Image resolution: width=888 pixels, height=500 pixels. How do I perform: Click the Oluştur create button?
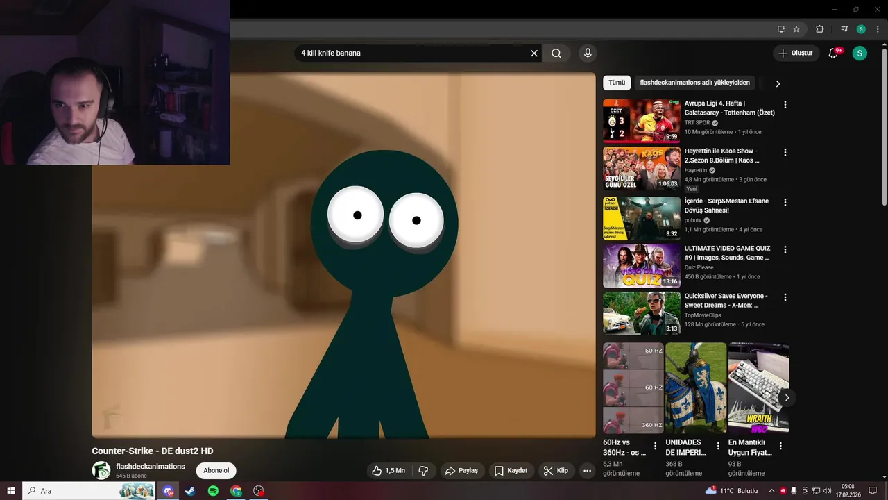(x=796, y=53)
